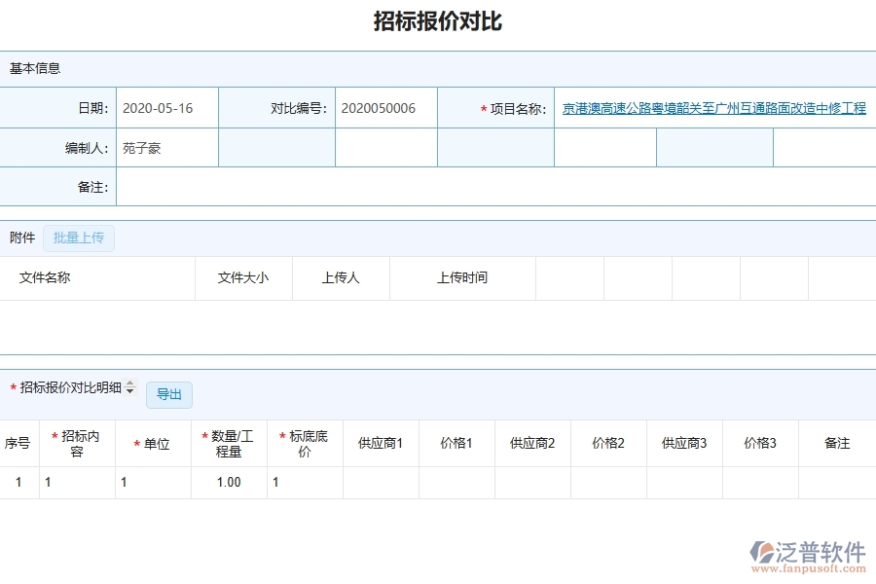Click the 价格1 cell in row one
Image resolution: width=876 pixels, height=584 pixels.
(x=456, y=482)
